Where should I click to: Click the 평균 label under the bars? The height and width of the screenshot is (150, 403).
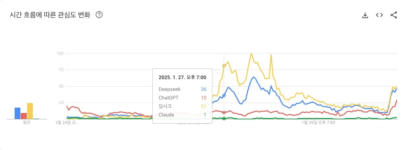click(x=27, y=122)
